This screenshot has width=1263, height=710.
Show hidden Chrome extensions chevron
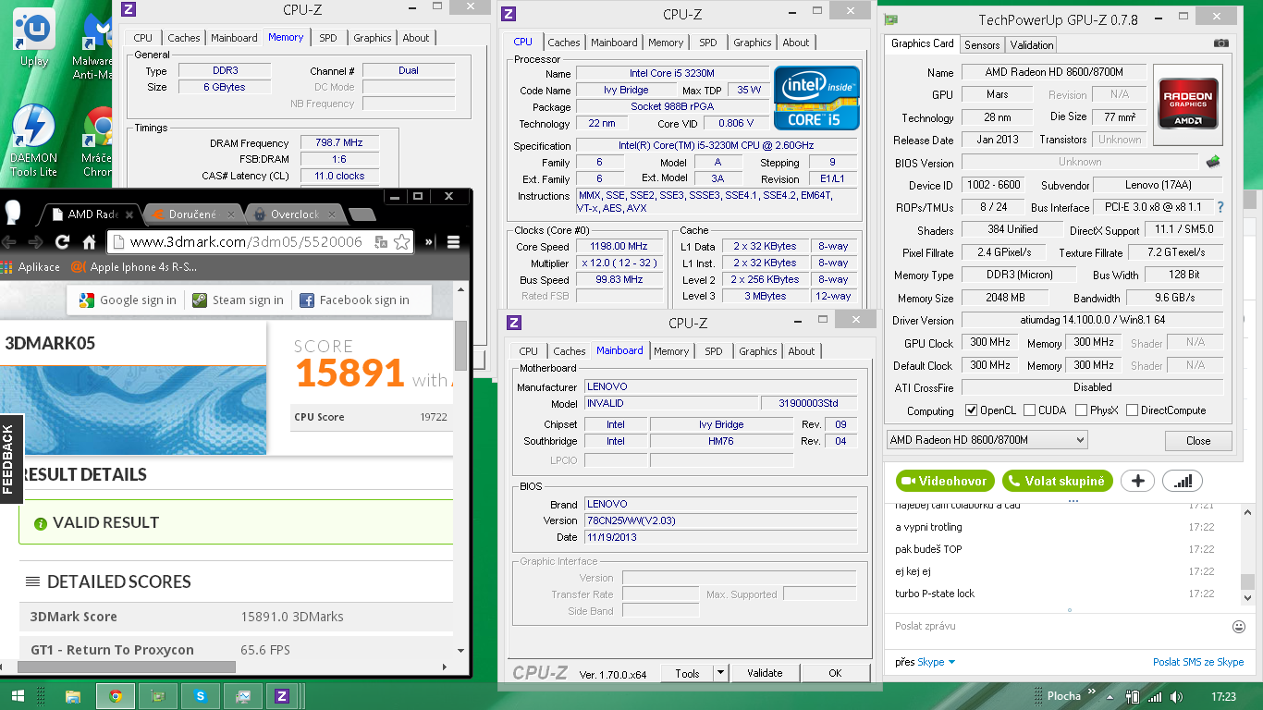[429, 242]
